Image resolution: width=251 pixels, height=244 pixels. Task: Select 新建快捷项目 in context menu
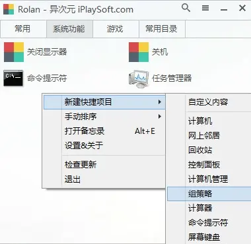click(104, 102)
